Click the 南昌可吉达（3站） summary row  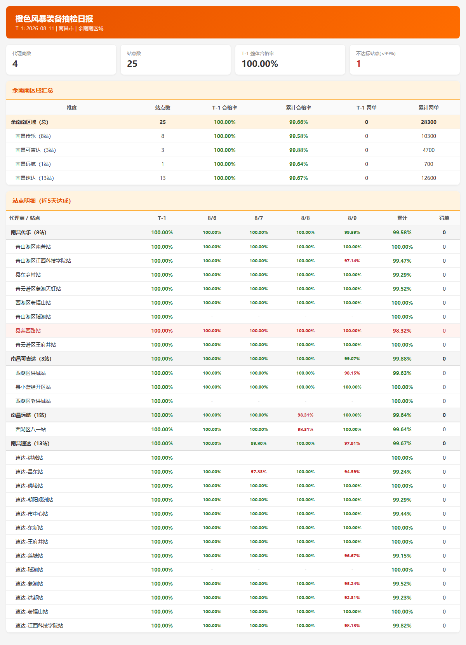[x=233, y=150]
